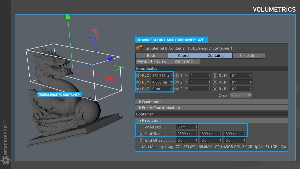Click the keyframe dot next to P . X

pyautogui.click(x=138, y=76)
